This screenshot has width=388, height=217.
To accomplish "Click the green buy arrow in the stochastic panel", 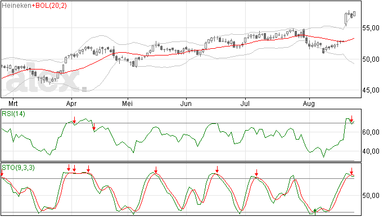I will 315,211.
